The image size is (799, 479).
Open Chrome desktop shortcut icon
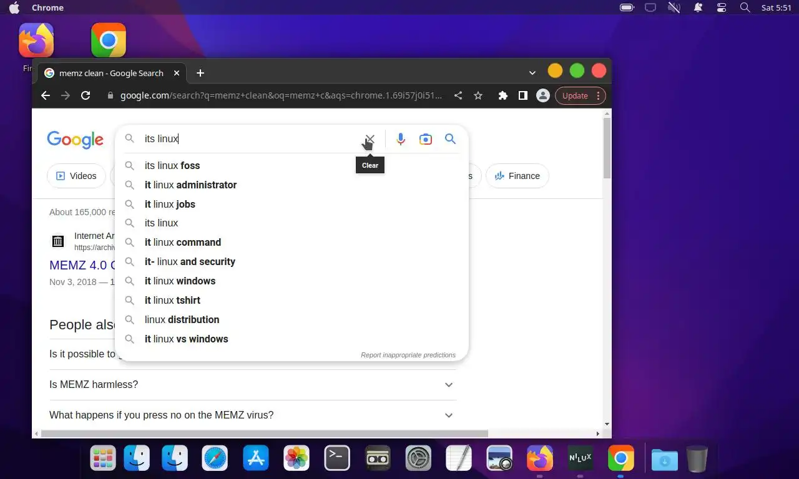tap(109, 41)
